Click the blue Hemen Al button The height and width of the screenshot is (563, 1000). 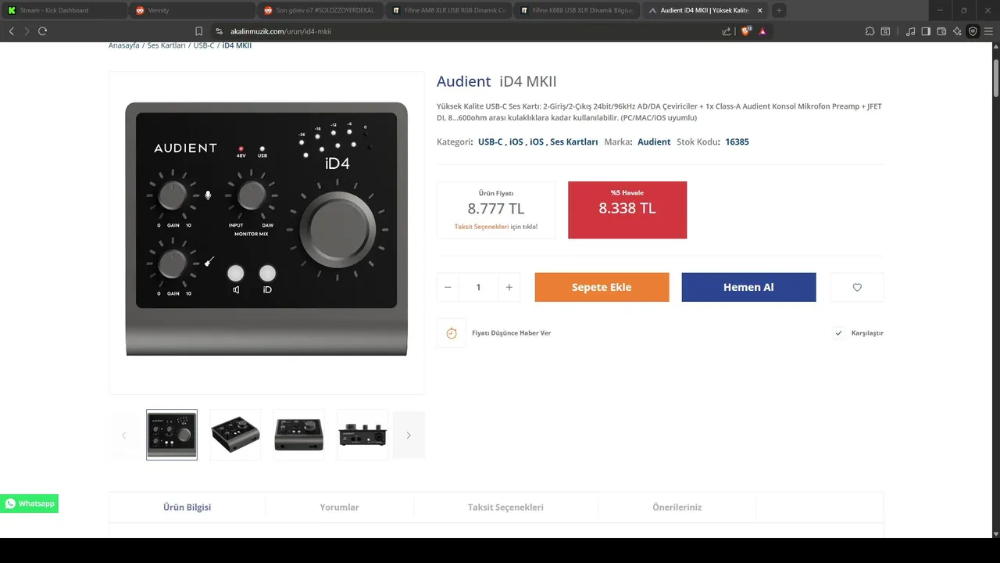748,287
